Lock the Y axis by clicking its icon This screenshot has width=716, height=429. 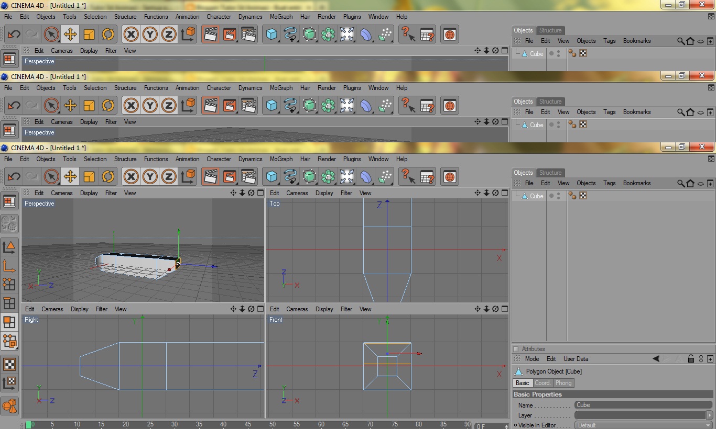149,176
